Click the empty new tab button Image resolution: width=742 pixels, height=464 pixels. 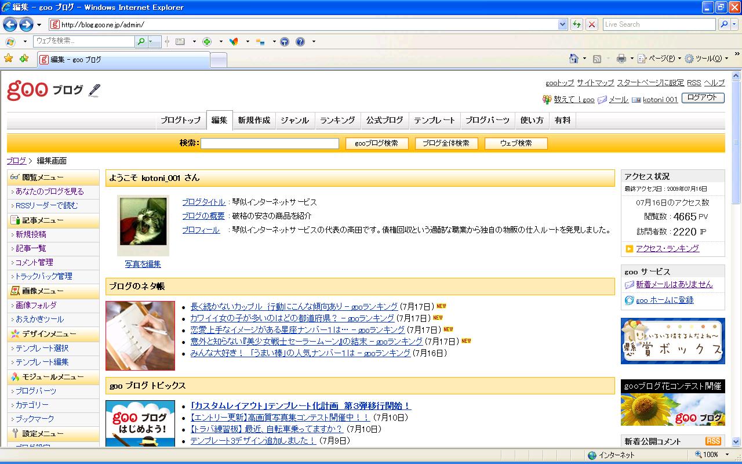tap(219, 60)
